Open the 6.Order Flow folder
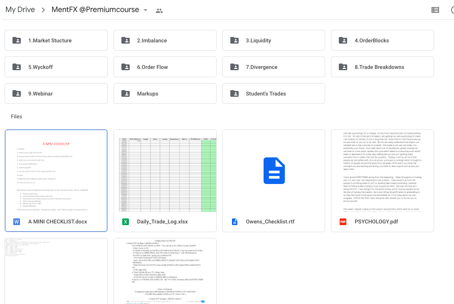The height and width of the screenshot is (304, 454). coord(165,67)
